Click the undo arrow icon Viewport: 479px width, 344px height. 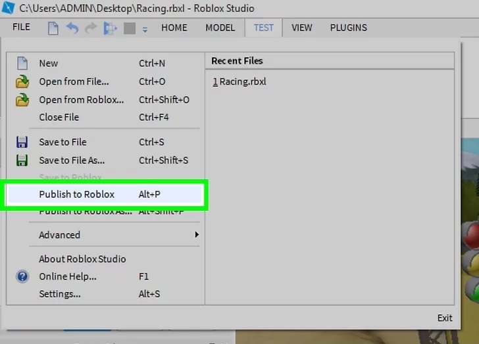tap(72, 28)
